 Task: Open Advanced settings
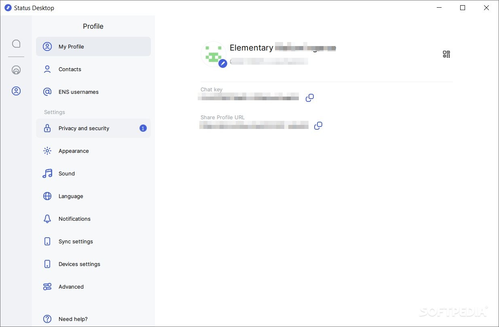point(93,287)
